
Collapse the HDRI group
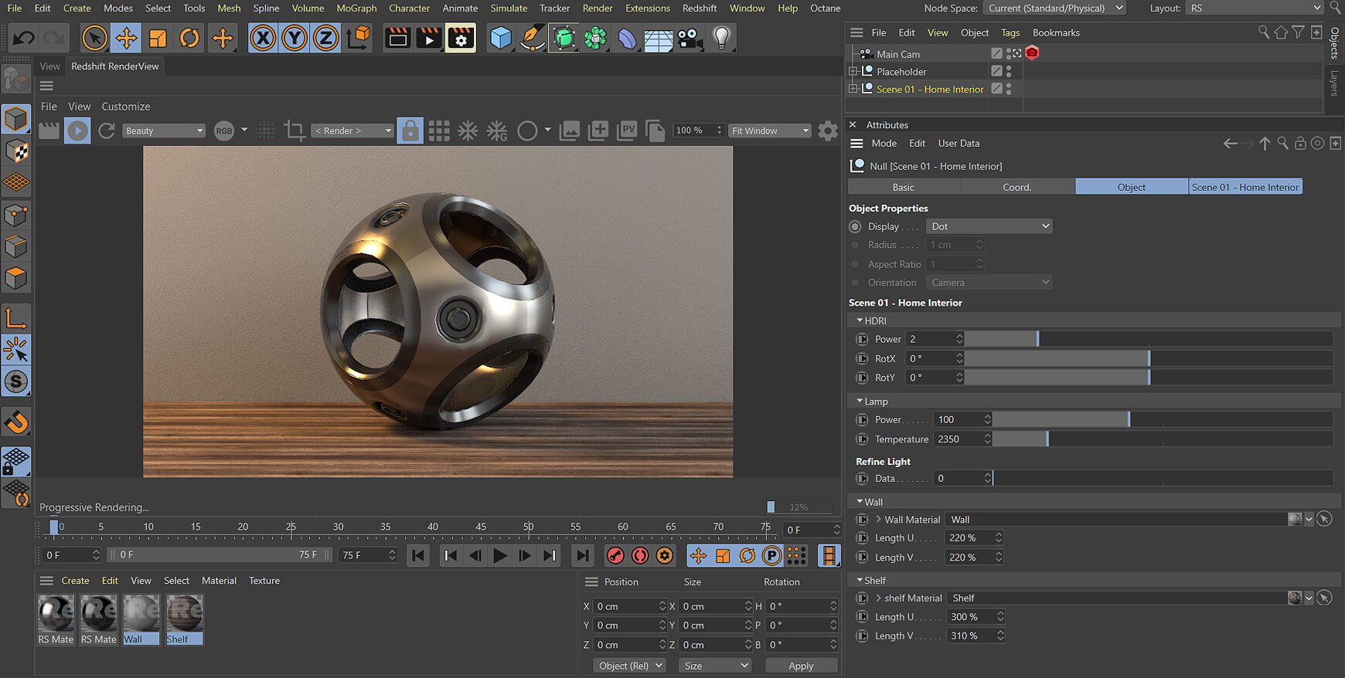click(x=860, y=320)
